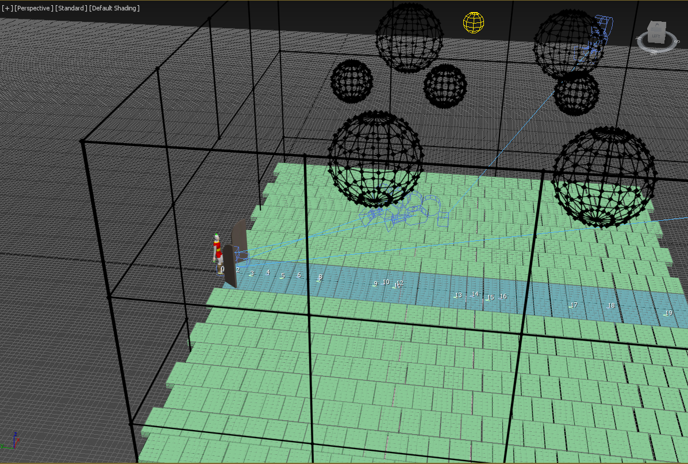This screenshot has width=688, height=464.
Task: Select path marker labeled 17
Action: click(x=574, y=305)
